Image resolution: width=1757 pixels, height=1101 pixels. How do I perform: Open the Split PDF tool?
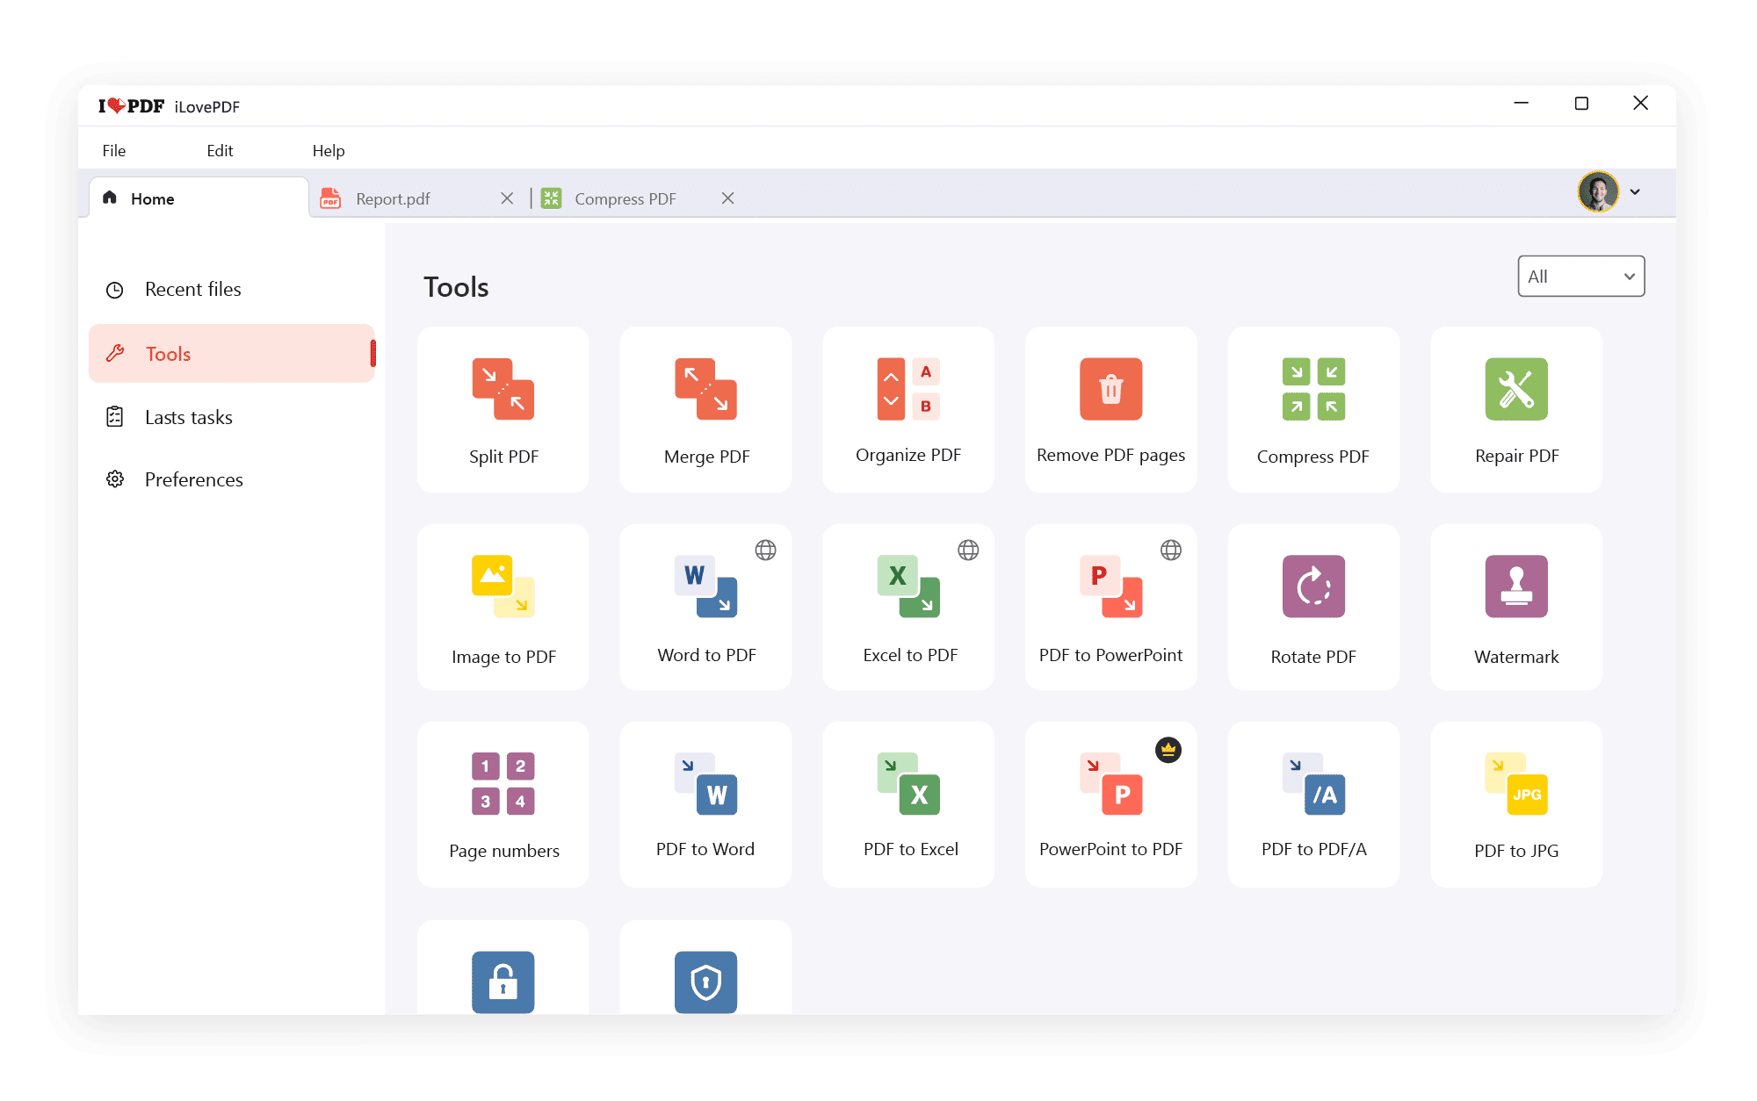503,409
